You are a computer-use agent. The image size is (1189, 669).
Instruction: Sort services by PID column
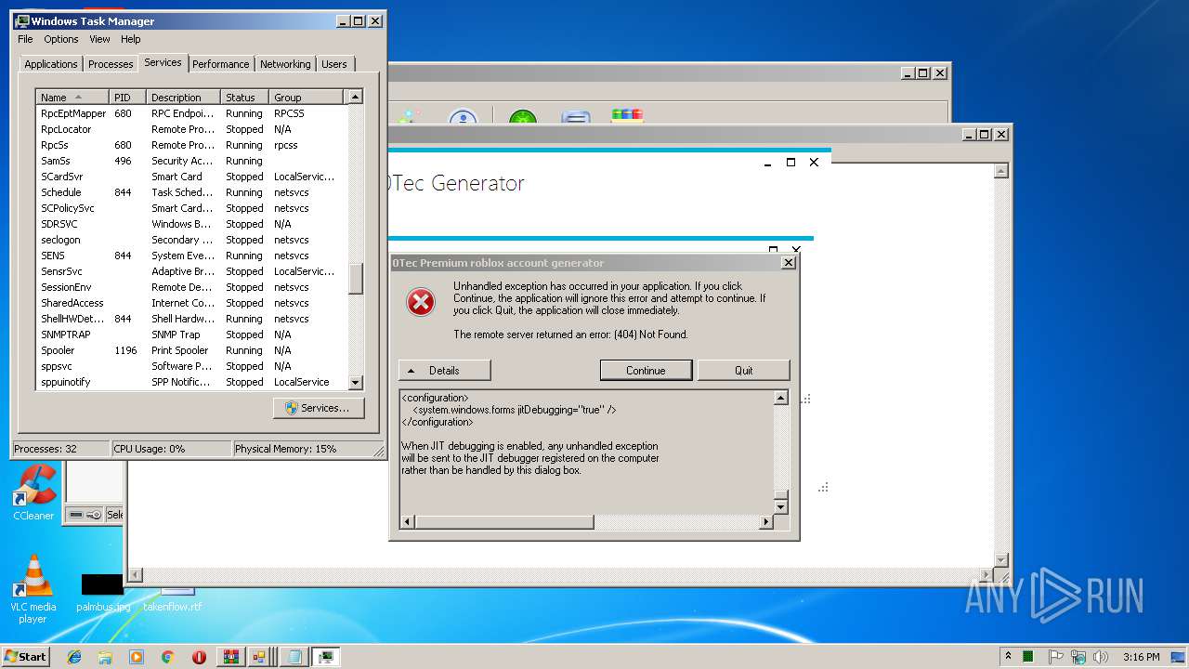click(128, 97)
